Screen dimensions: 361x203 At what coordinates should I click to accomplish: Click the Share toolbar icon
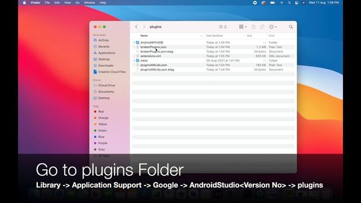coord(253,27)
